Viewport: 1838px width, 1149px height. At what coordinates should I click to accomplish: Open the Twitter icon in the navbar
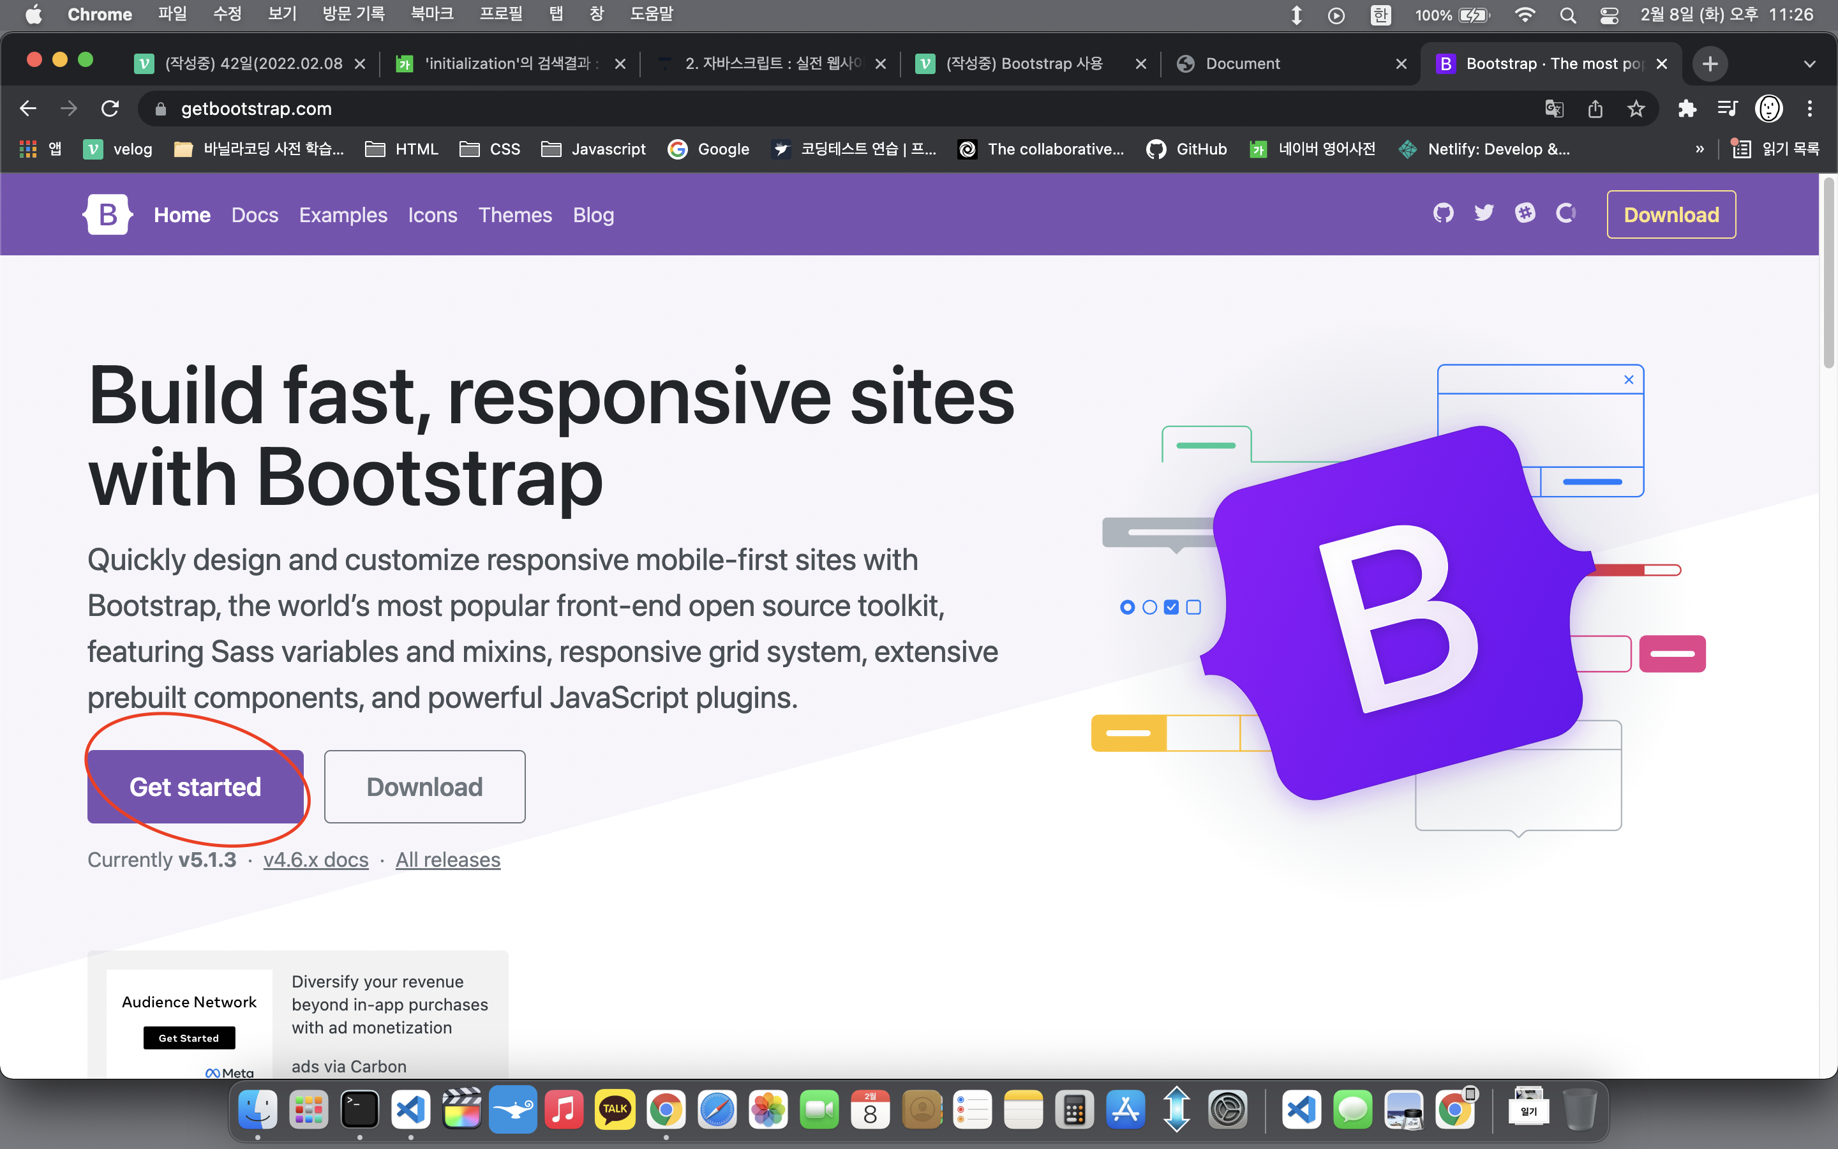click(x=1484, y=214)
